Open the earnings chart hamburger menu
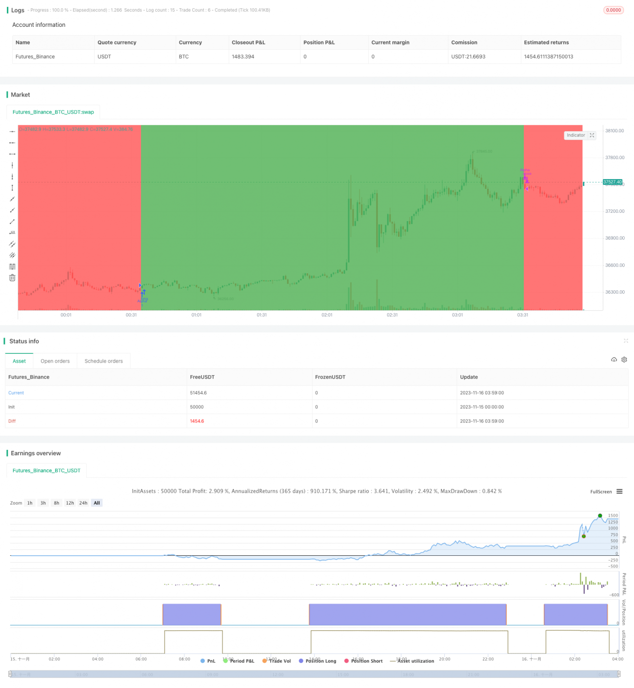The image size is (634, 688). click(x=619, y=491)
